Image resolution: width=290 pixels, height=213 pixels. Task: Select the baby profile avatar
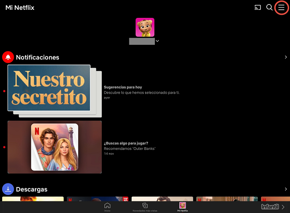145,27
